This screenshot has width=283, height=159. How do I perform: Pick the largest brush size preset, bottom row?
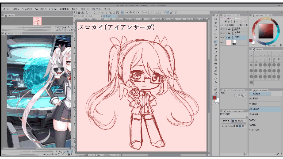[251, 83]
